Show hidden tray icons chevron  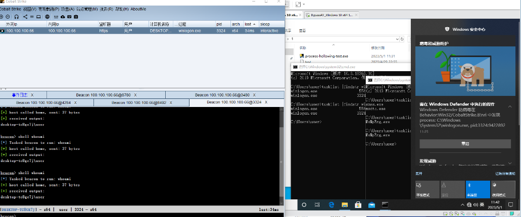click(x=463, y=205)
